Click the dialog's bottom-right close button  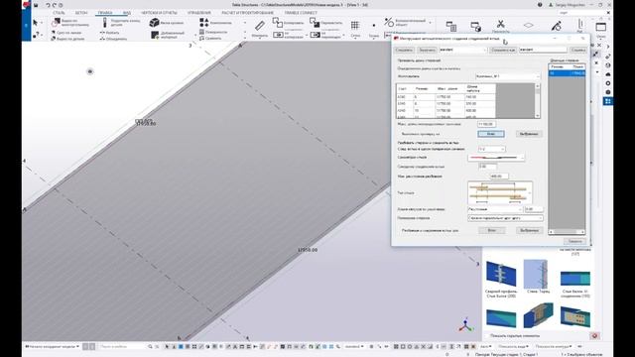(x=574, y=241)
